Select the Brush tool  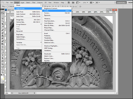[x=3, y=33]
